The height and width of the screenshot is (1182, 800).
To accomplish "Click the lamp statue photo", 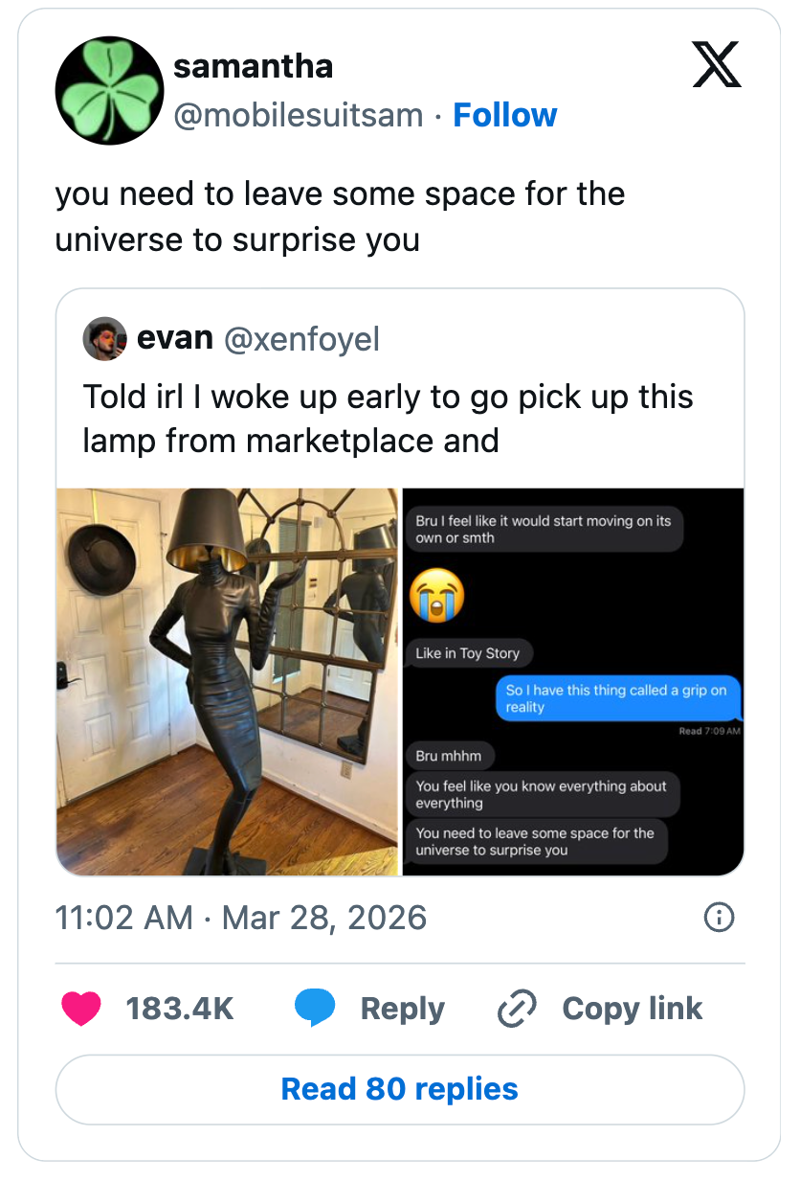I will click(228, 680).
